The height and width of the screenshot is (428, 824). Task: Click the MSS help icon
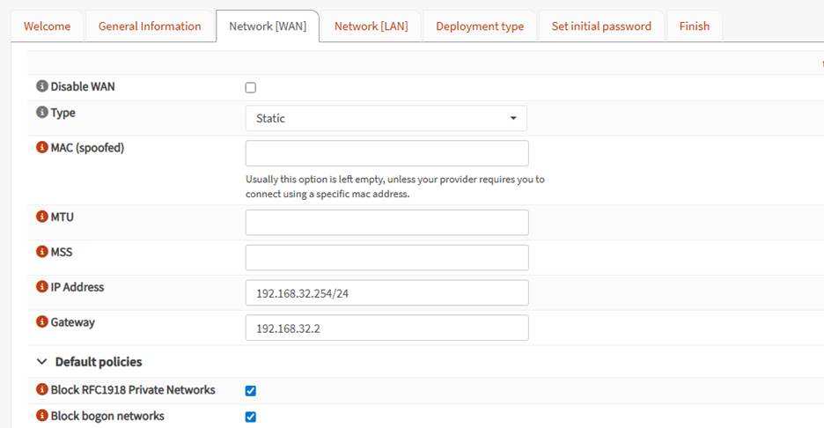click(41, 252)
